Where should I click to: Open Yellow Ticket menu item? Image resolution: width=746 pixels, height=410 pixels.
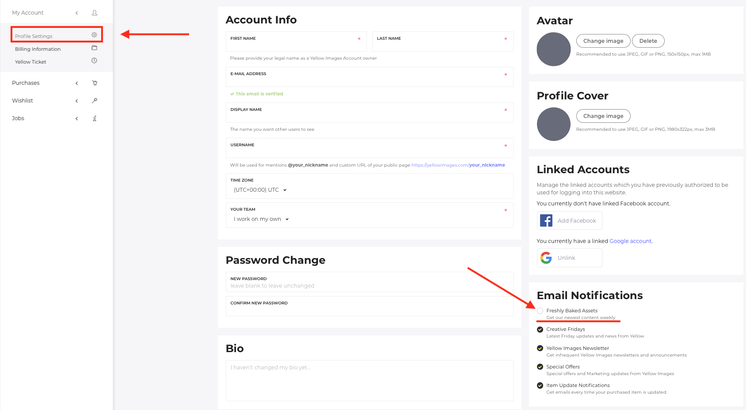point(30,62)
